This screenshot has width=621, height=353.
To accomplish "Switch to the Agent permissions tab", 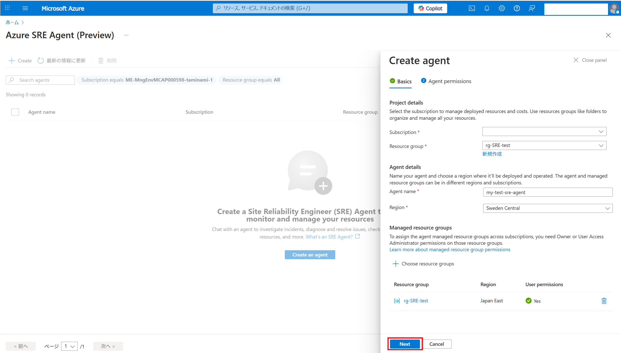I will pos(446,81).
